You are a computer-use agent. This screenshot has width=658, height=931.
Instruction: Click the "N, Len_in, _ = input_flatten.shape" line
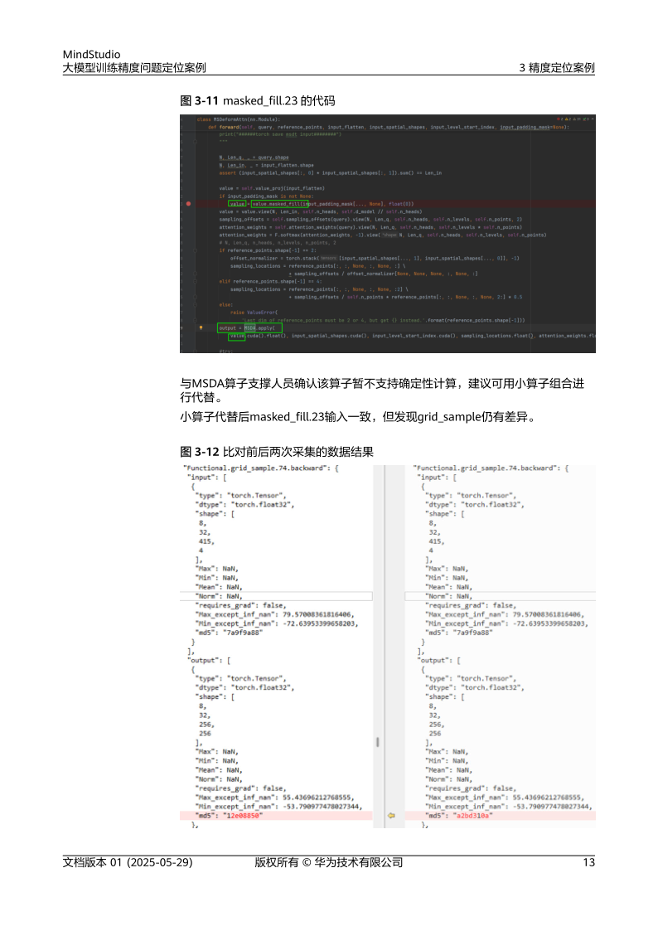click(x=266, y=165)
